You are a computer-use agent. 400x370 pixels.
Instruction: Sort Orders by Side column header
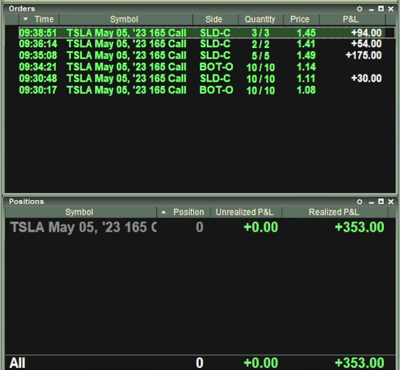(216, 19)
